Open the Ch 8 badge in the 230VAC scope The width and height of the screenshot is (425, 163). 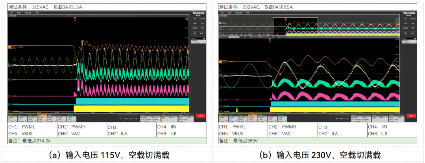point(283,118)
